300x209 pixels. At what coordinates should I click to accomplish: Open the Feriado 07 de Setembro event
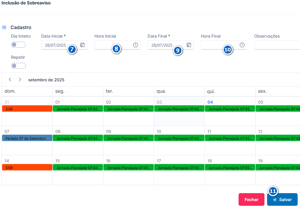point(27,138)
